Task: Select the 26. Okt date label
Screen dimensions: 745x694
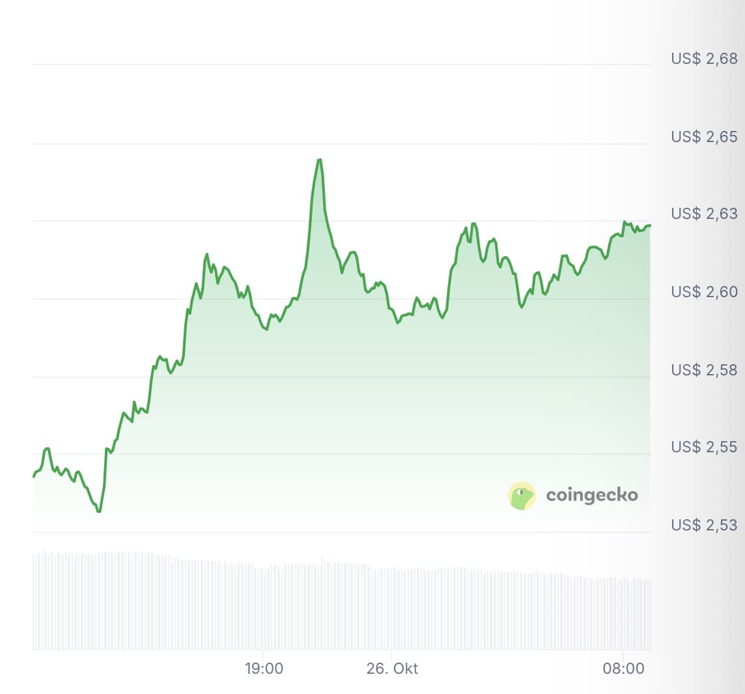Action: [391, 669]
